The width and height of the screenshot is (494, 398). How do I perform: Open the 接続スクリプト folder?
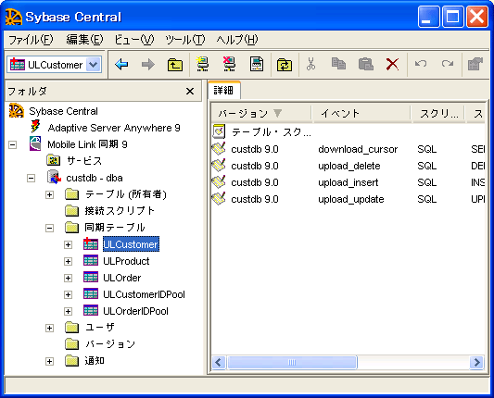pyautogui.click(x=120, y=210)
